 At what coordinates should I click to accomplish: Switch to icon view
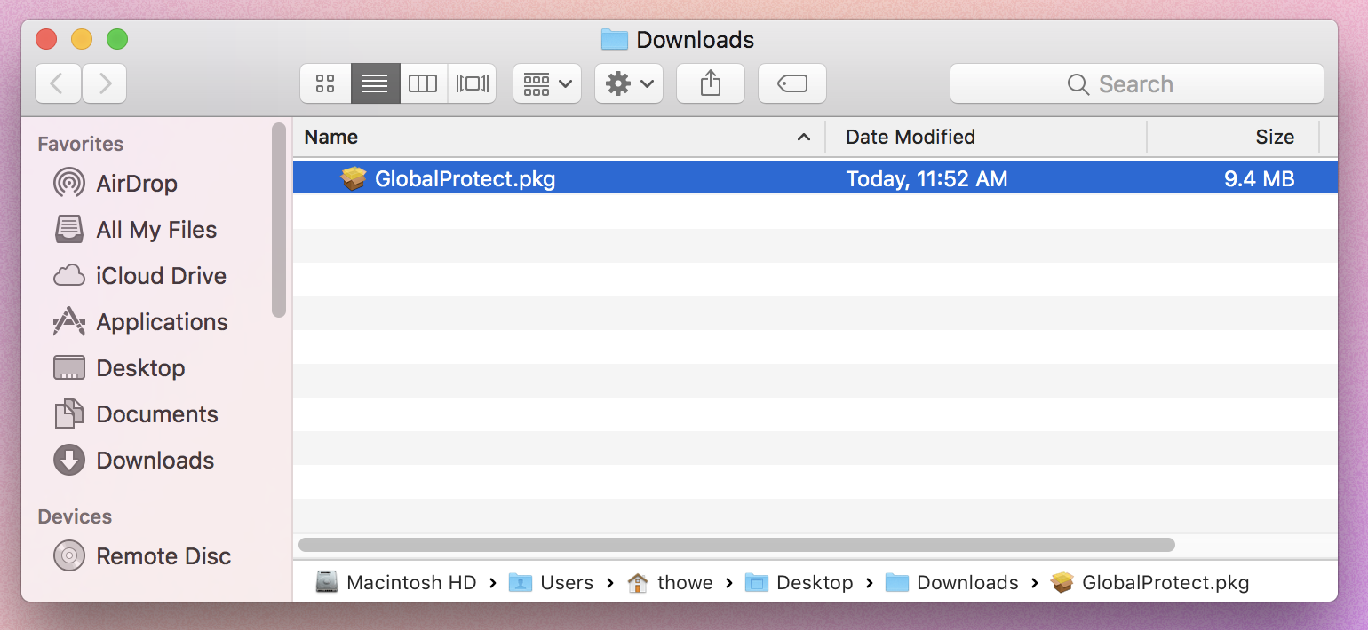[x=325, y=84]
